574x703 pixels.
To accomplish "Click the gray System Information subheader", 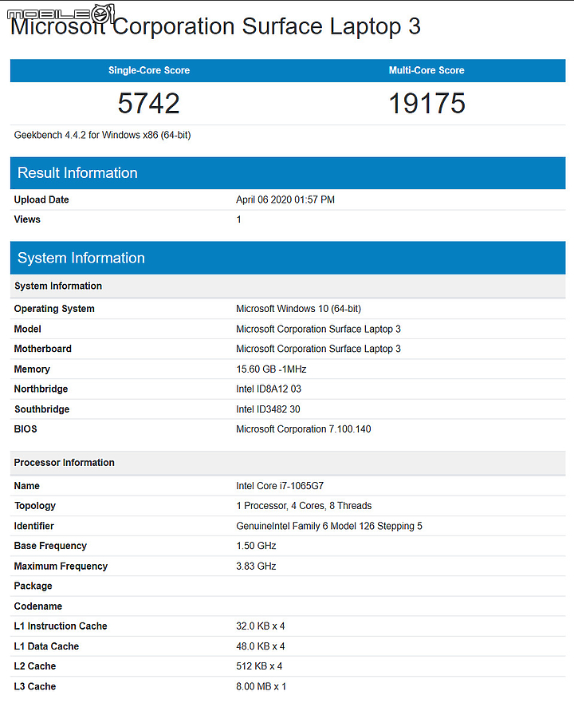I will (x=288, y=286).
